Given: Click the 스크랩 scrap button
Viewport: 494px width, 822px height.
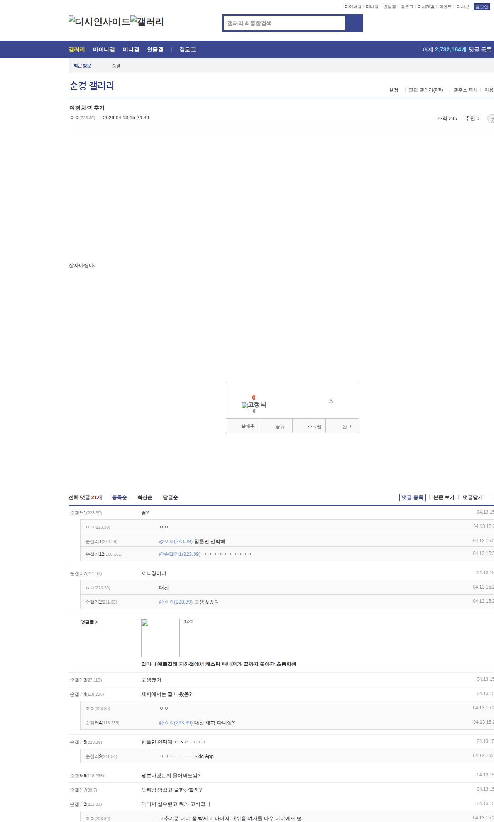Looking at the screenshot, I should 314,426.
